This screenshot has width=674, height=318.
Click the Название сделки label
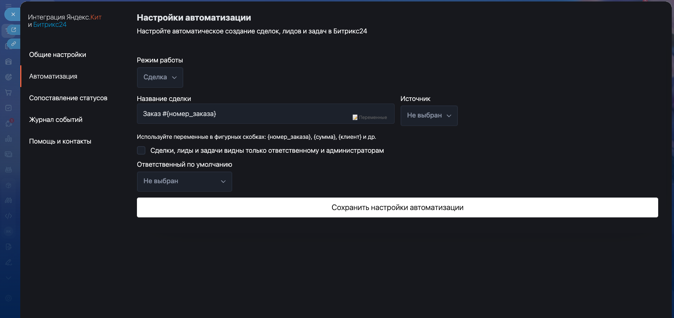tap(164, 99)
